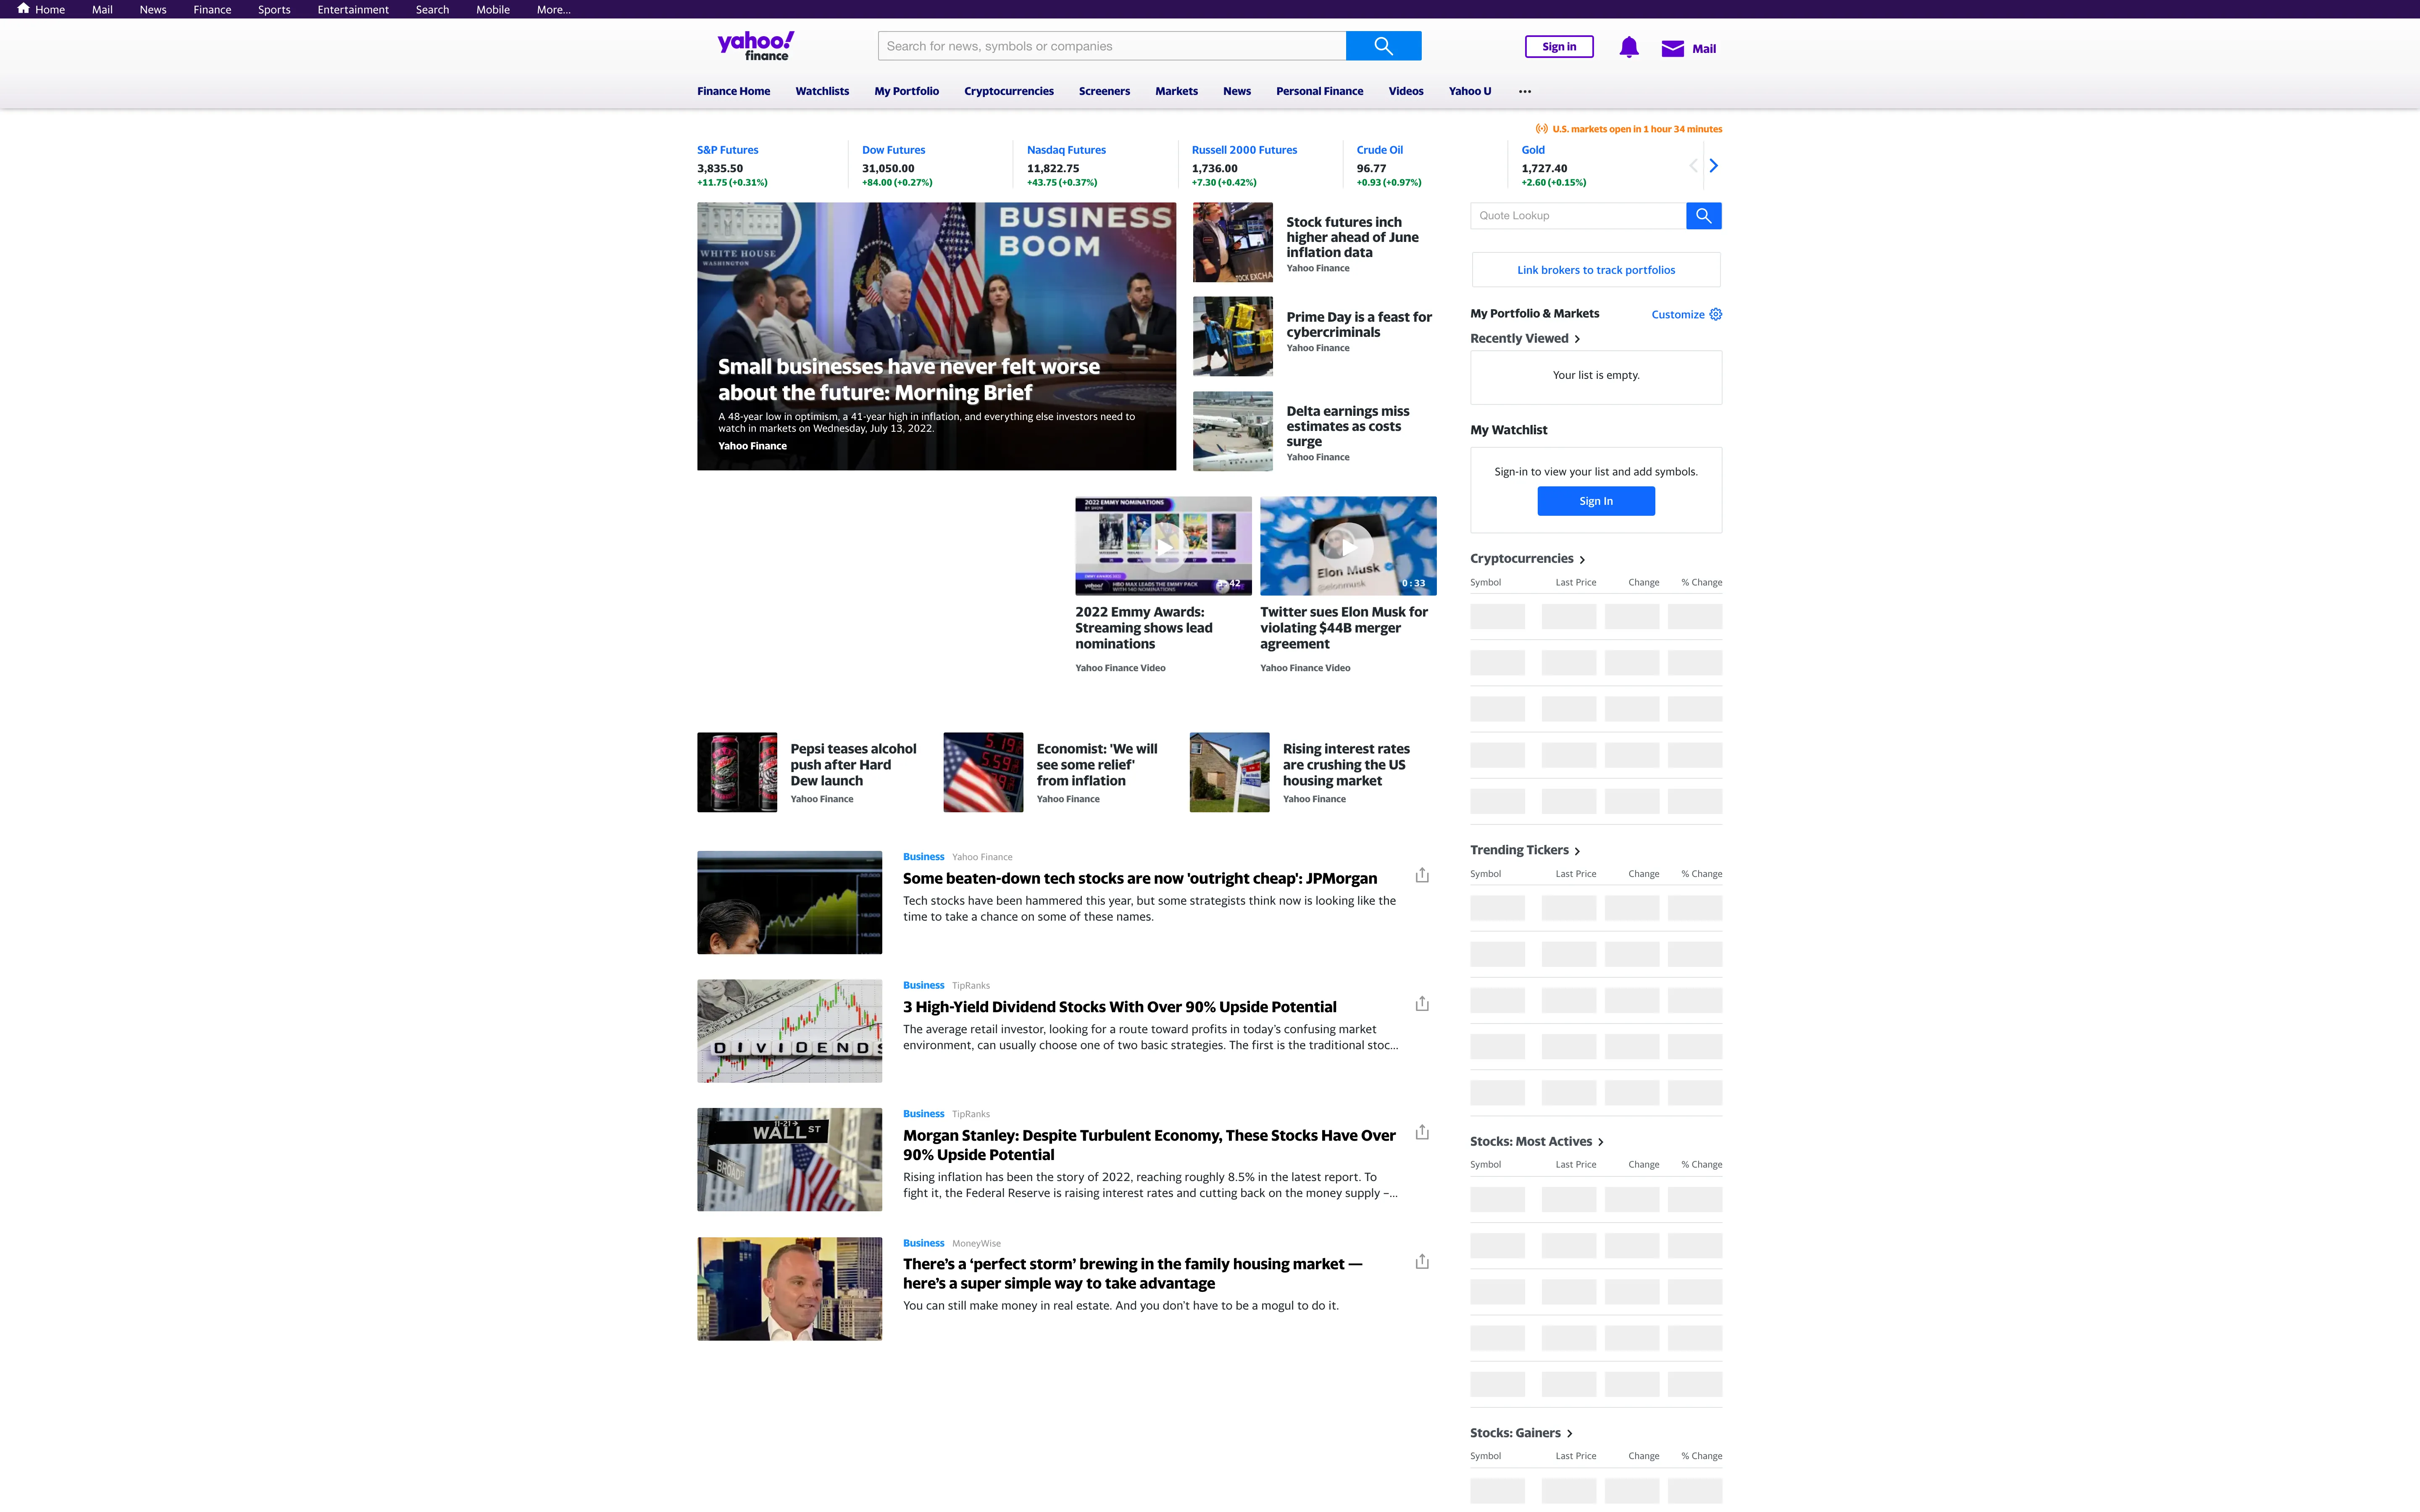Open Customize settings gear for My Portfolio & Markets
The width and height of the screenshot is (2420, 1512).
coord(1716,314)
